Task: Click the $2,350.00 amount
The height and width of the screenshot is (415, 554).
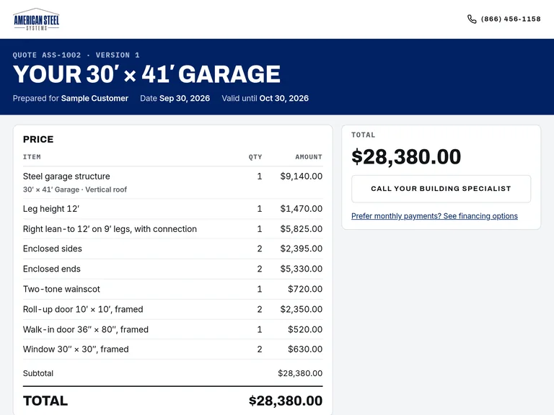Action: pos(301,309)
